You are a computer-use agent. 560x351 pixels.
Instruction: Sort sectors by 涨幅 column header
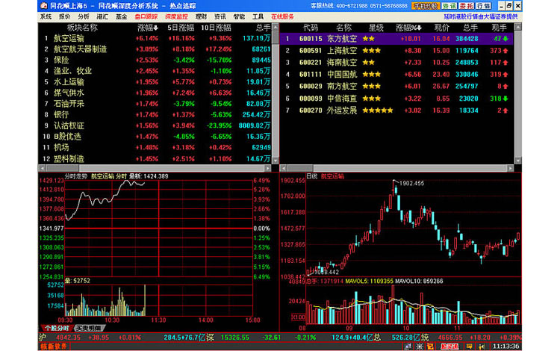(x=146, y=27)
